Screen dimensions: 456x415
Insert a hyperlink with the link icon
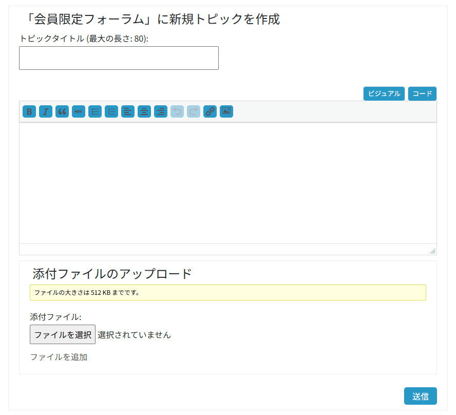tap(210, 111)
